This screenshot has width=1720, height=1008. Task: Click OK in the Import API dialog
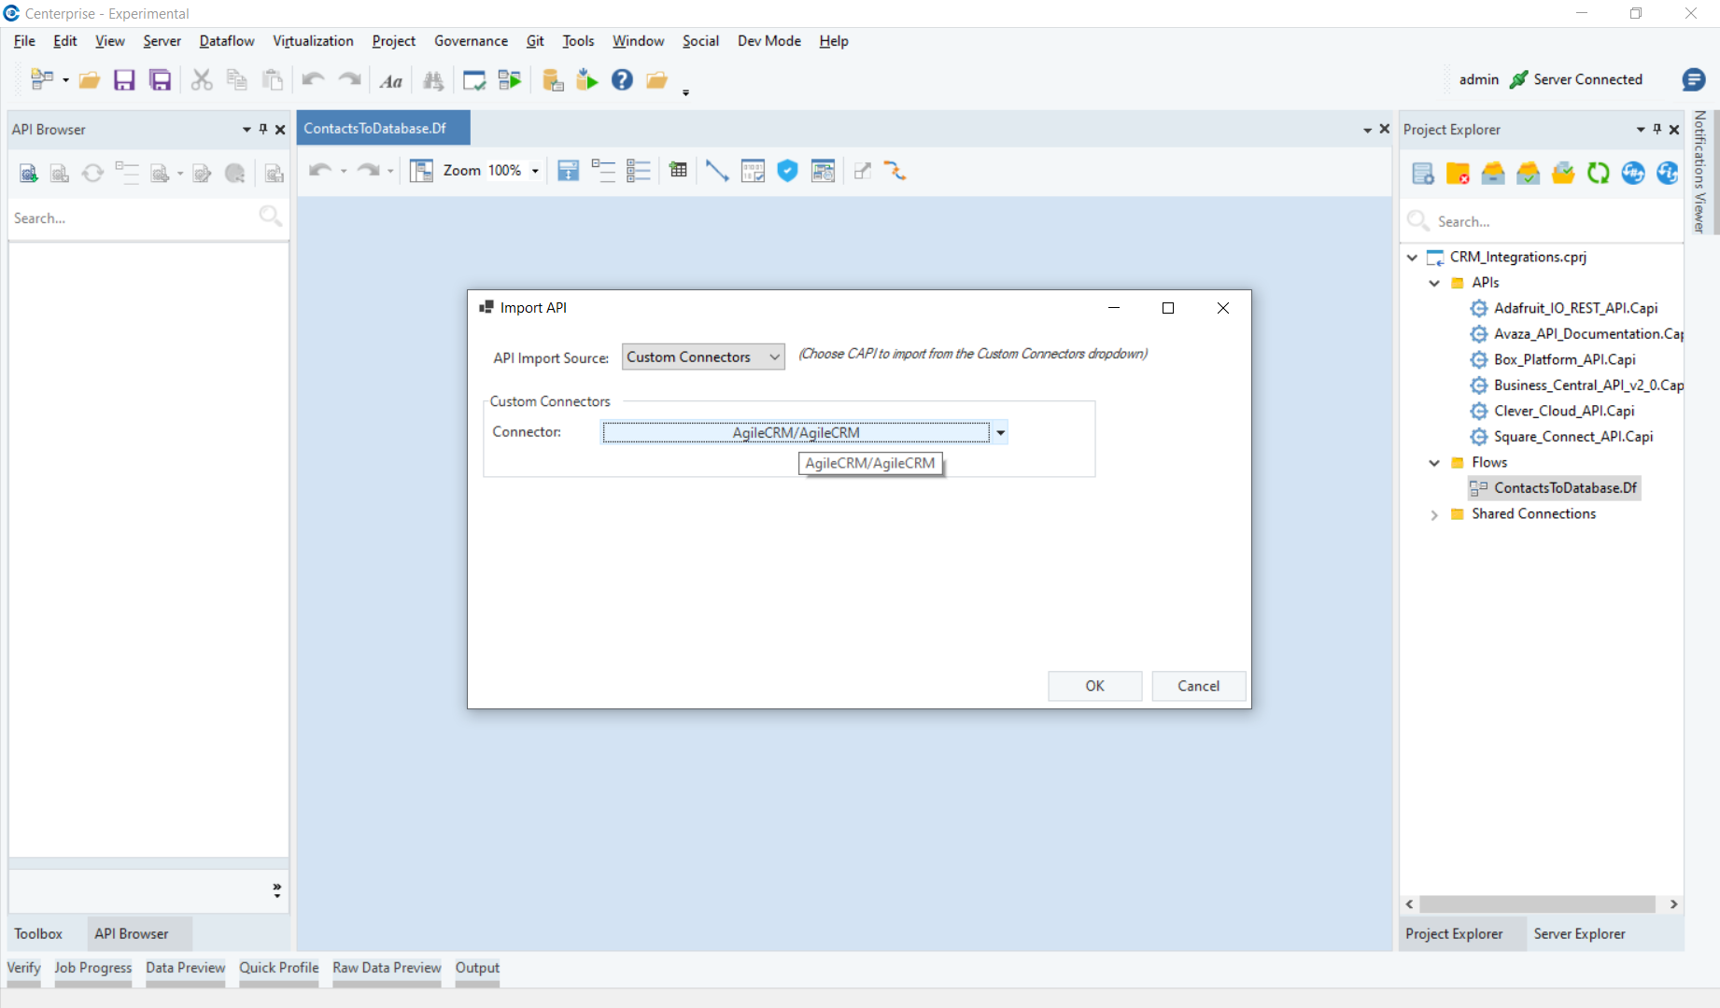pyautogui.click(x=1094, y=686)
